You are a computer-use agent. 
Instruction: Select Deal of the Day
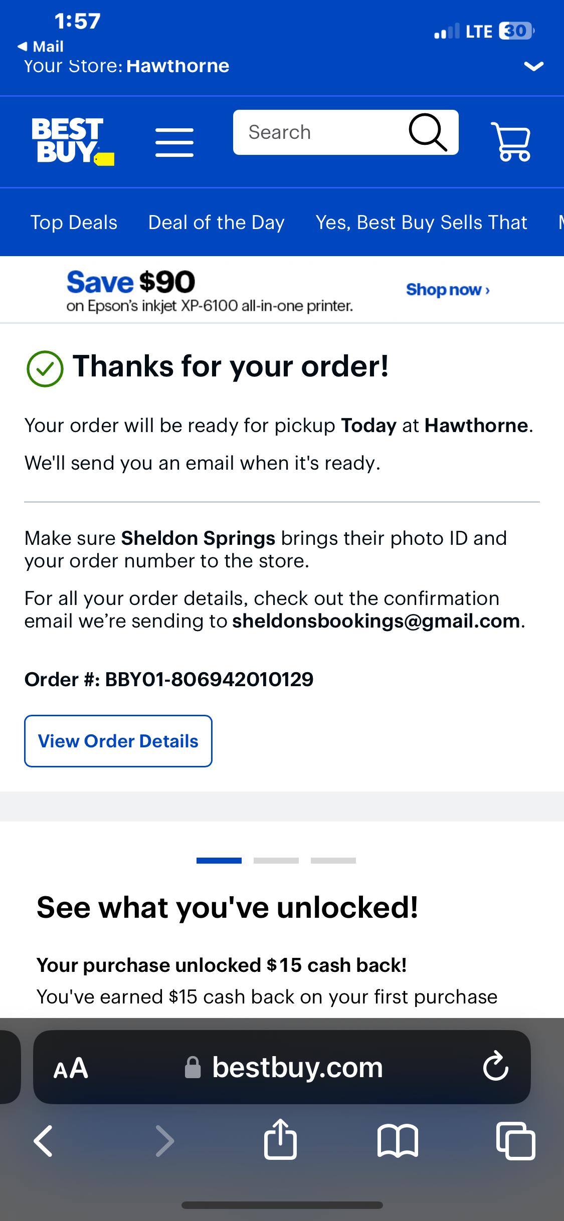tap(216, 222)
